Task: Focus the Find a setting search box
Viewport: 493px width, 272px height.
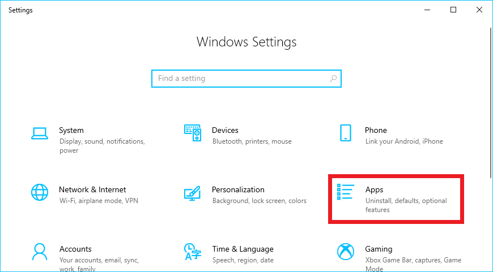Action: coord(246,79)
